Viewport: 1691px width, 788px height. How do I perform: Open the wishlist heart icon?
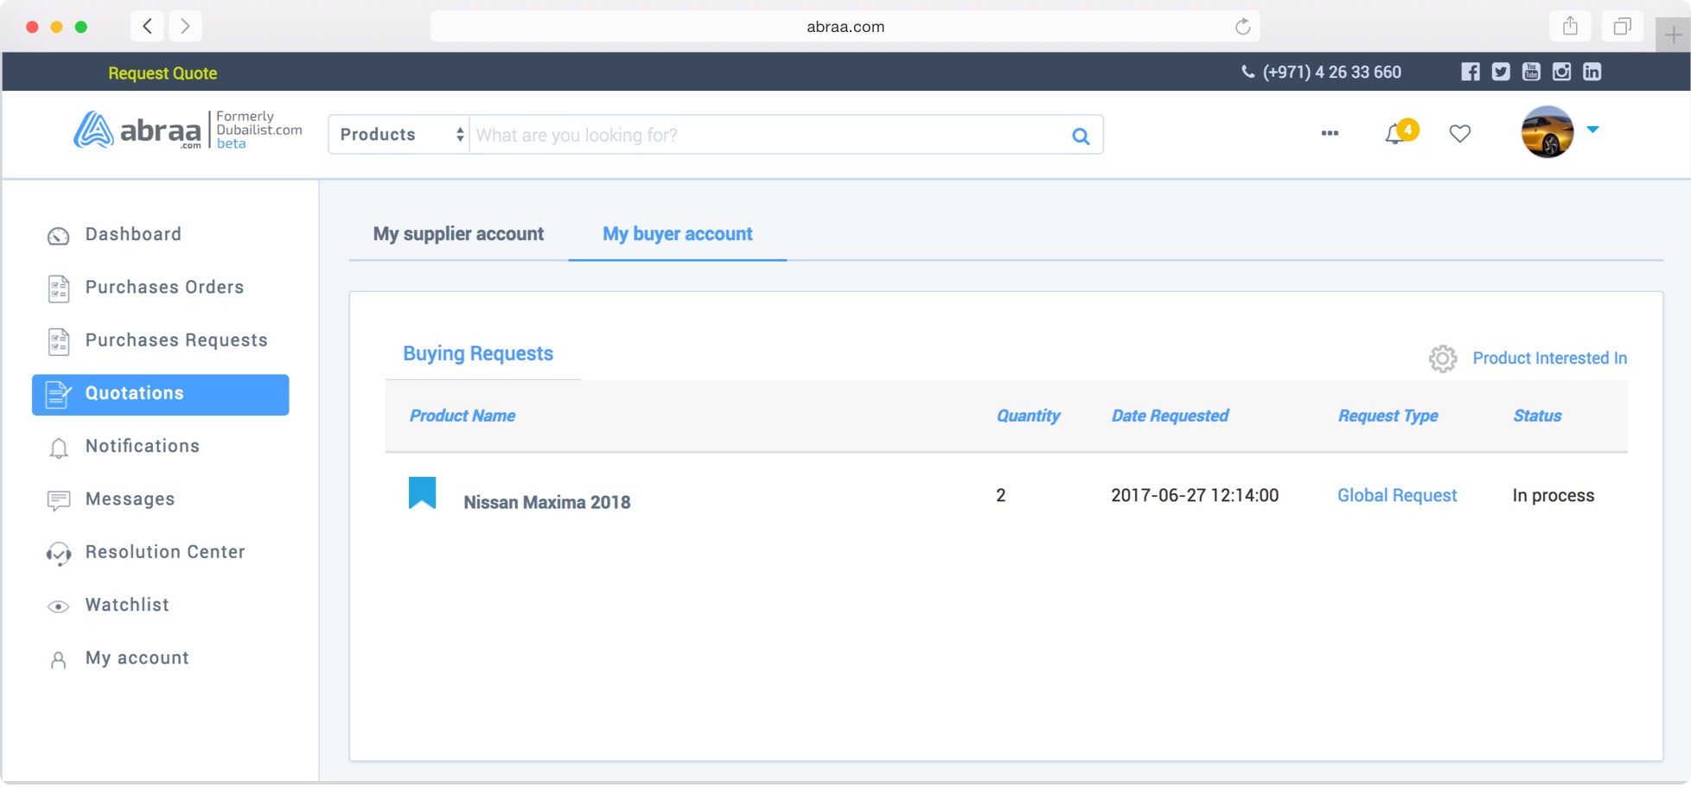point(1459,134)
